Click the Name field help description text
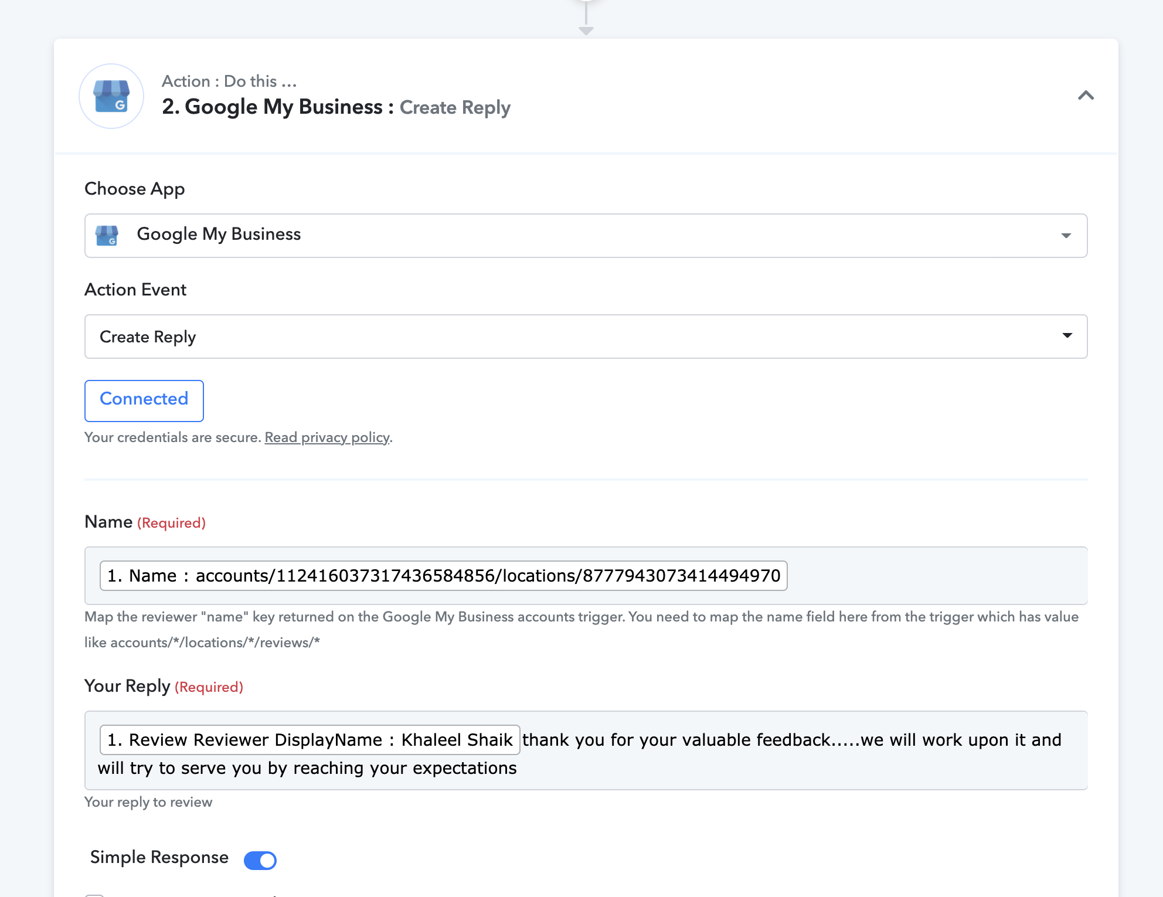 point(581,630)
